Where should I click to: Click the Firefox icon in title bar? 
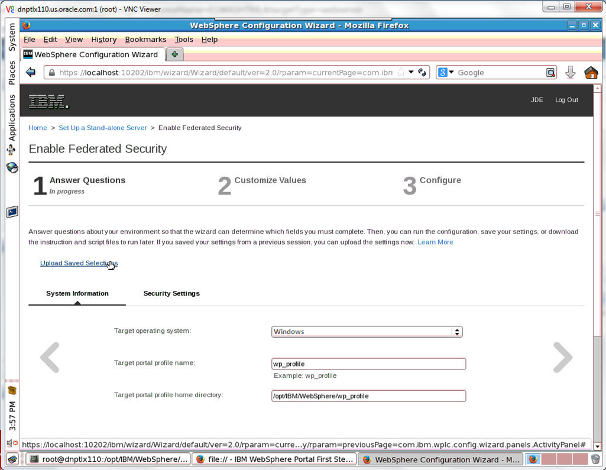pos(26,25)
